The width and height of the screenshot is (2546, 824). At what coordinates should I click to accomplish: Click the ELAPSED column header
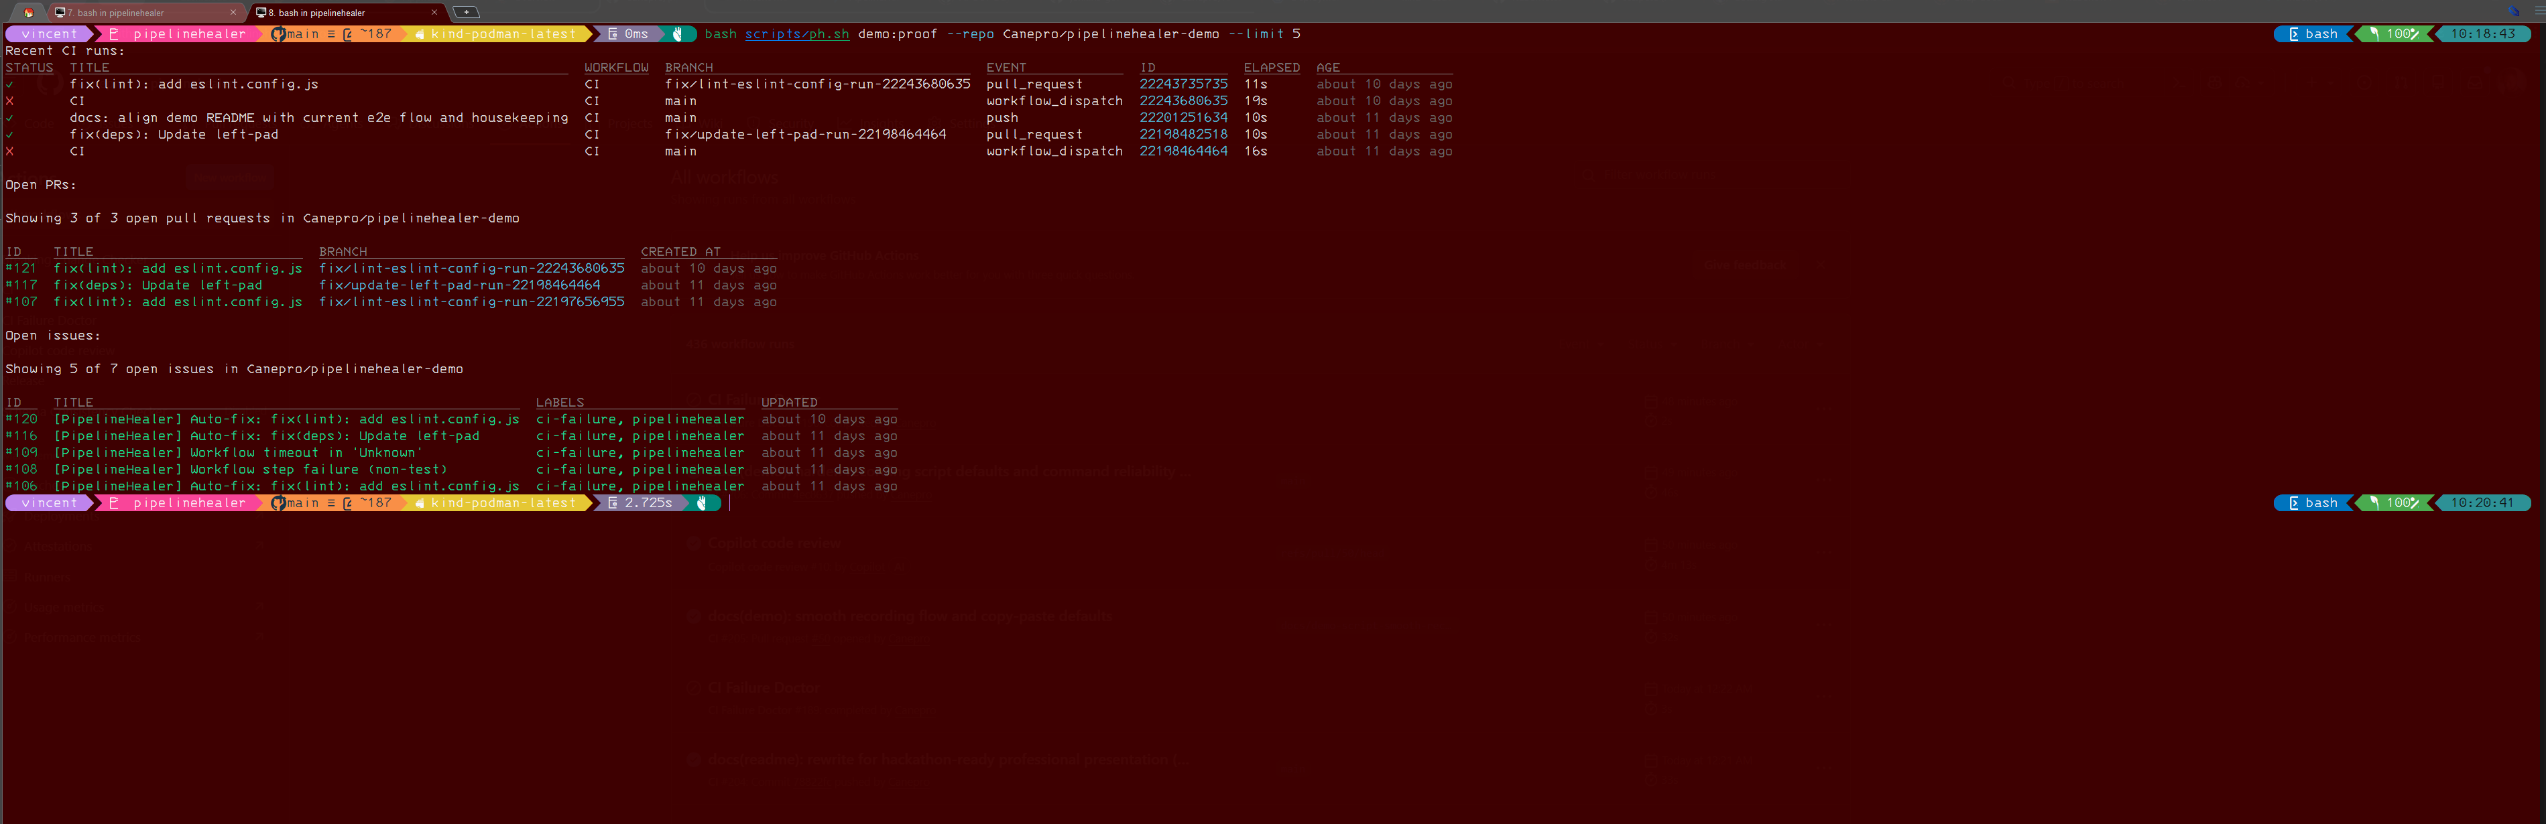point(1271,67)
